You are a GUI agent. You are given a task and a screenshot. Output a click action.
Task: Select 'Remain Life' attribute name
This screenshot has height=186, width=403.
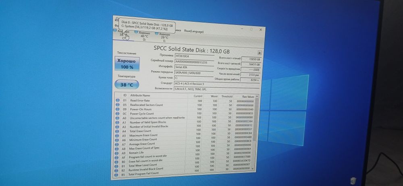click(x=136, y=153)
